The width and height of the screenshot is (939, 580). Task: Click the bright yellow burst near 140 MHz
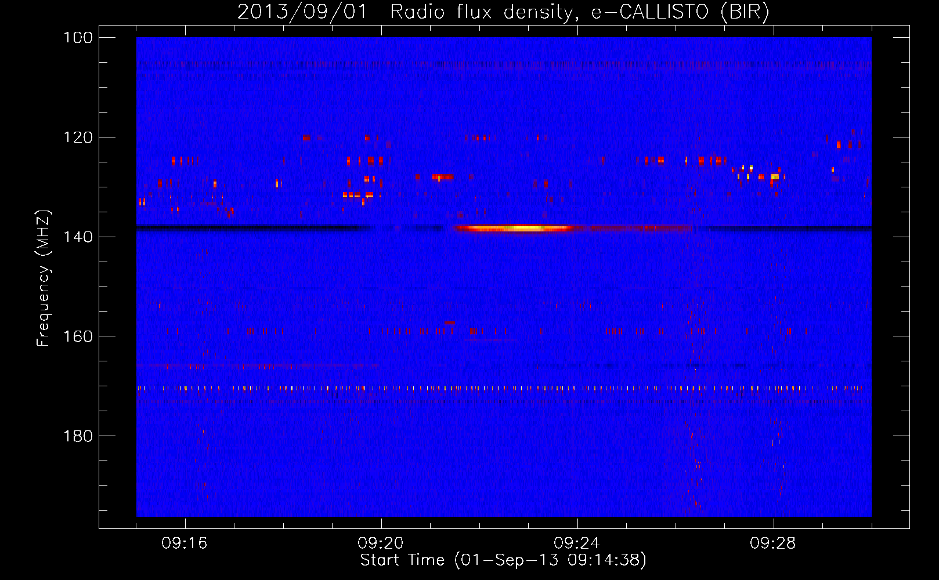[x=517, y=229]
